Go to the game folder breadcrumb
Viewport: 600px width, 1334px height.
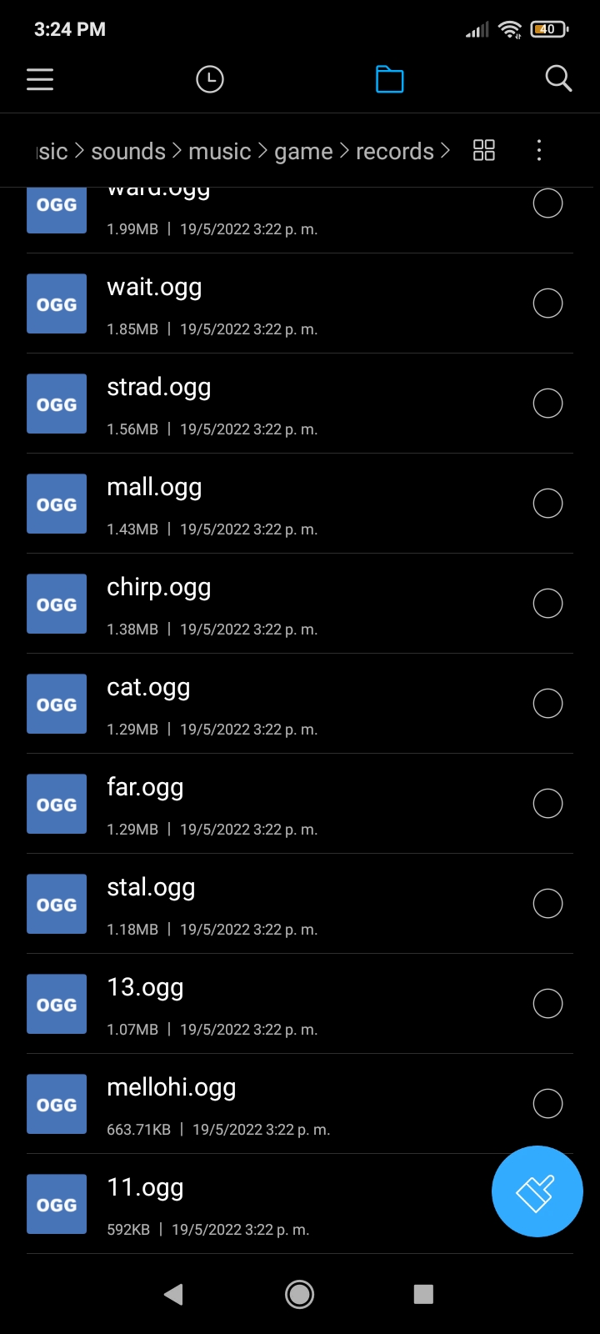pyautogui.click(x=303, y=151)
